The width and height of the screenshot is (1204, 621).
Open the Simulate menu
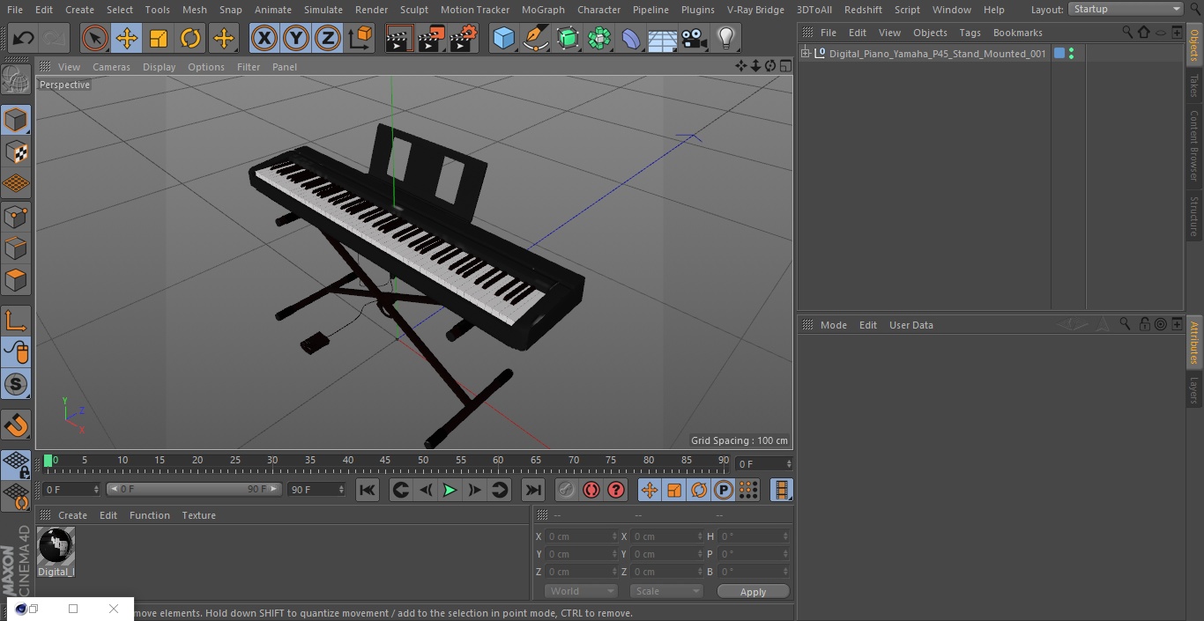click(323, 10)
